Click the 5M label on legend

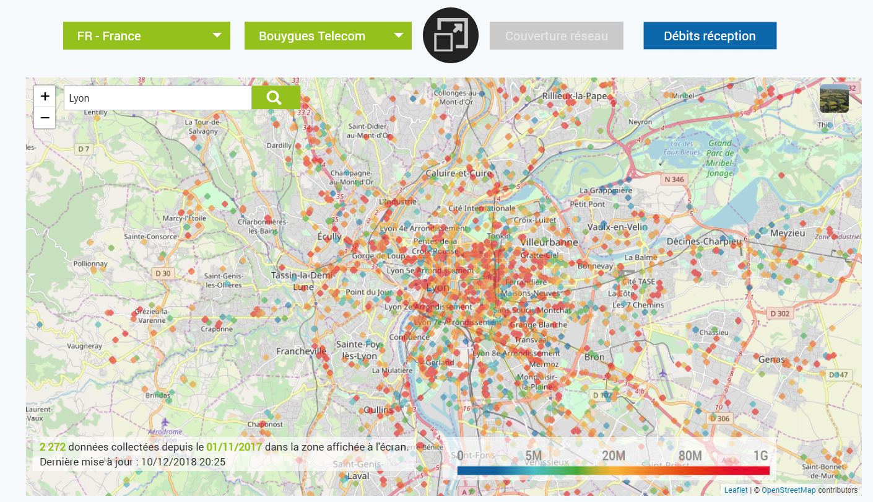pos(533,457)
